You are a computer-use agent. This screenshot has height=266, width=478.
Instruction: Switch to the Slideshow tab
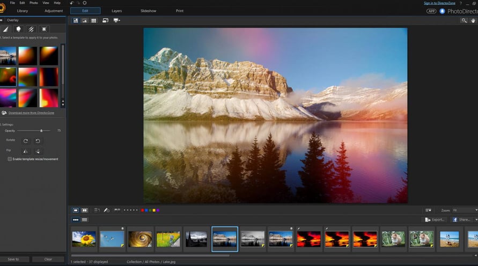tap(148, 11)
